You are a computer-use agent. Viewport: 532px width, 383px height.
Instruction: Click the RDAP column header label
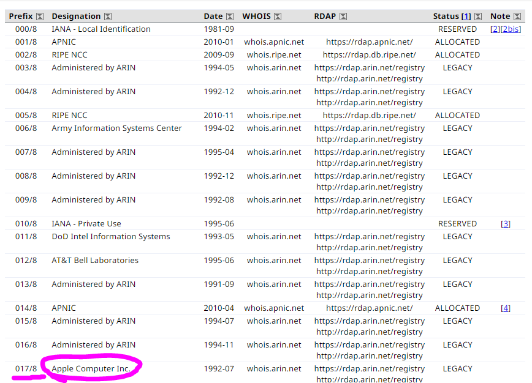(325, 17)
